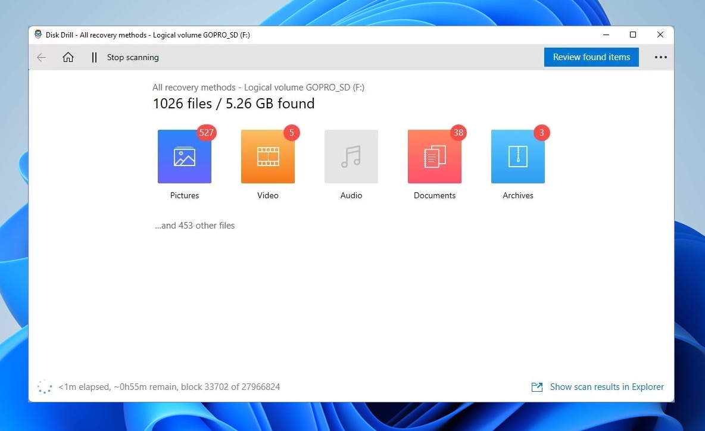
Task: Open the Pictures category tile
Action: coord(185,157)
